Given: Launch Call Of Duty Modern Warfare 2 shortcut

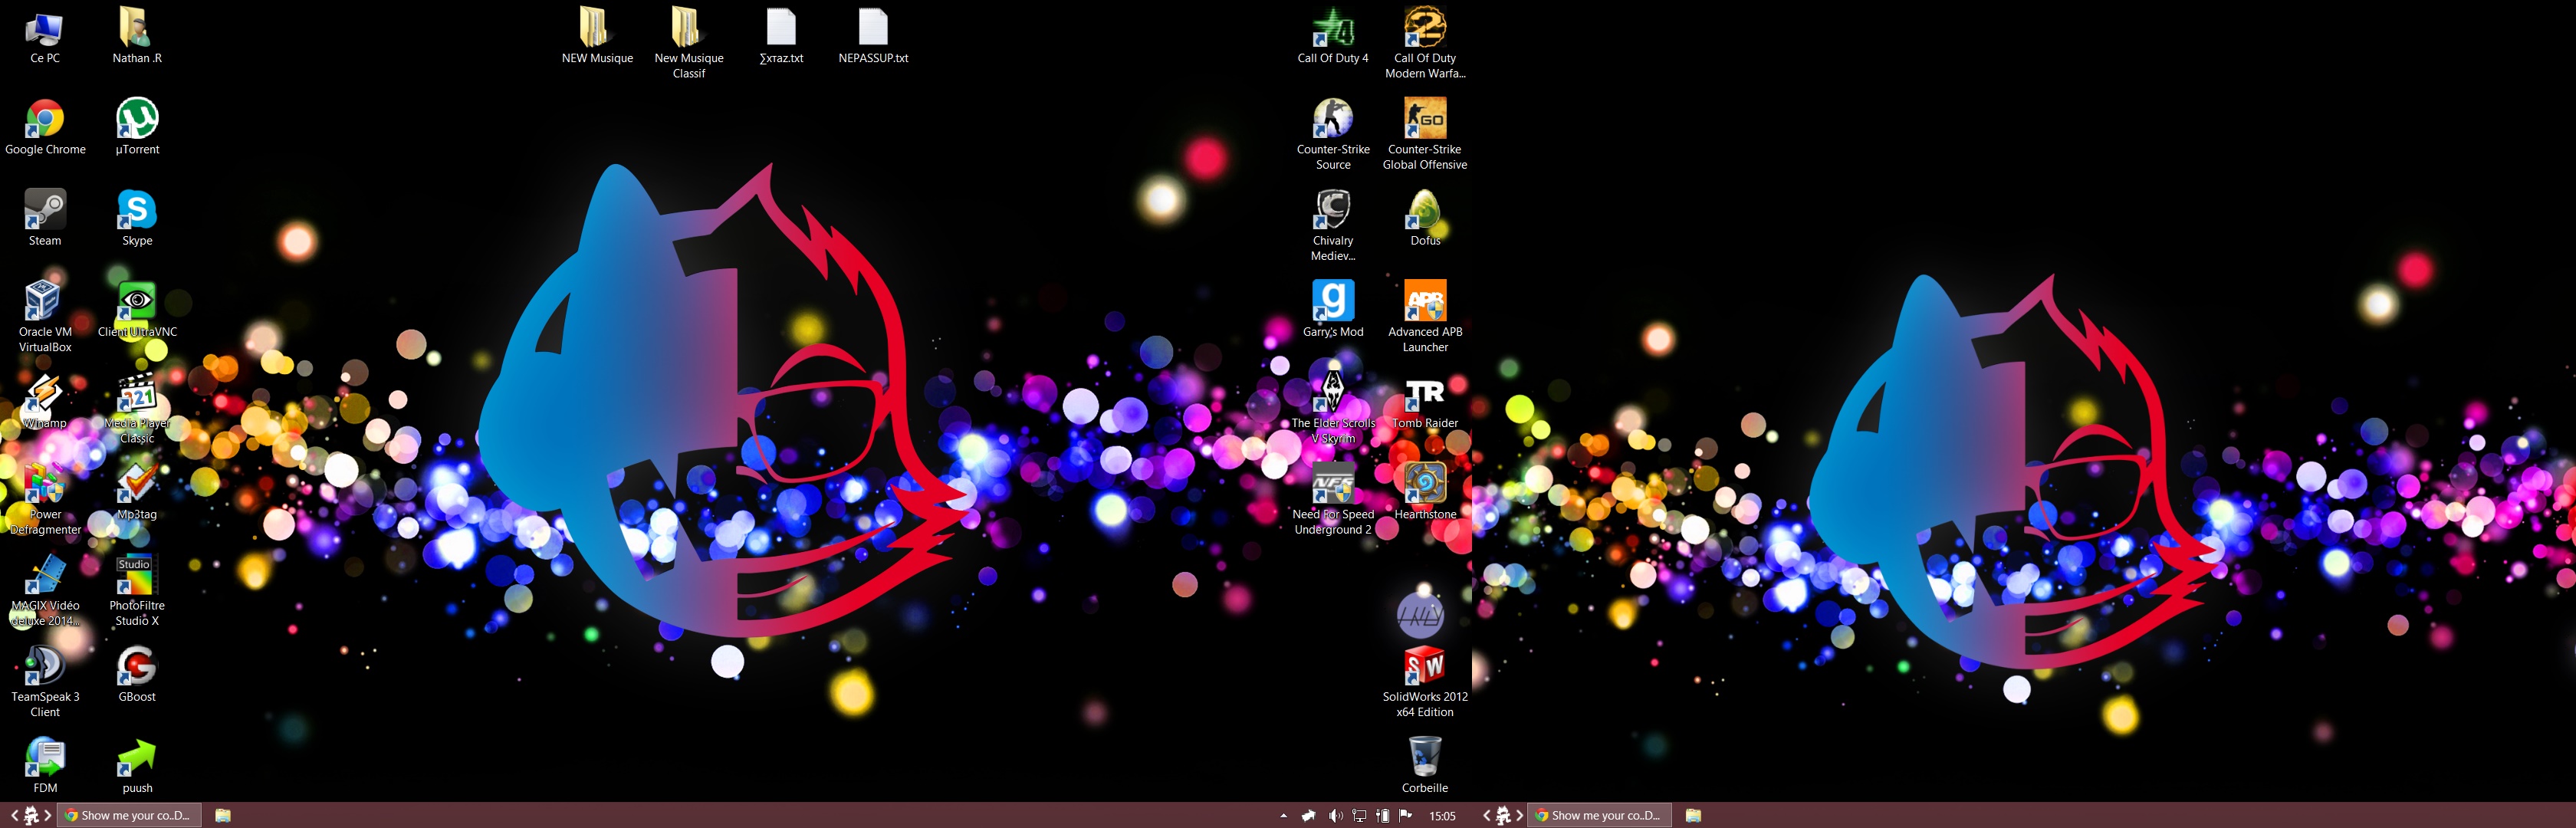Looking at the screenshot, I should click(1425, 43).
